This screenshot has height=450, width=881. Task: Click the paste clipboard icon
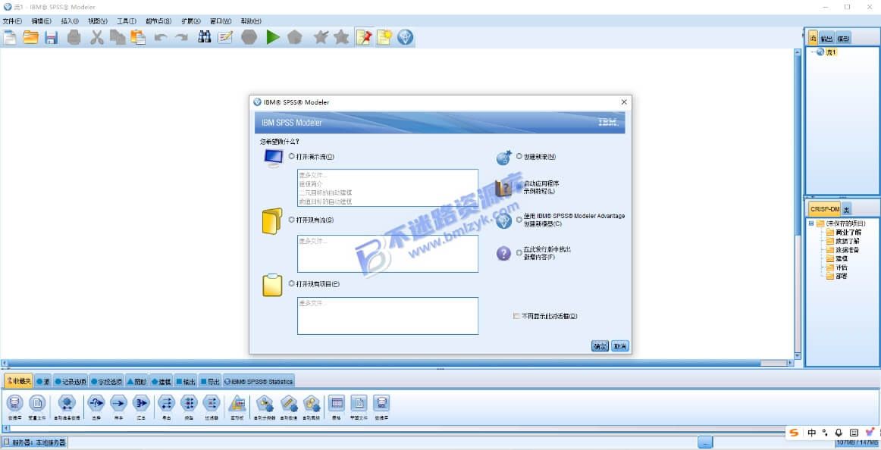pos(138,38)
